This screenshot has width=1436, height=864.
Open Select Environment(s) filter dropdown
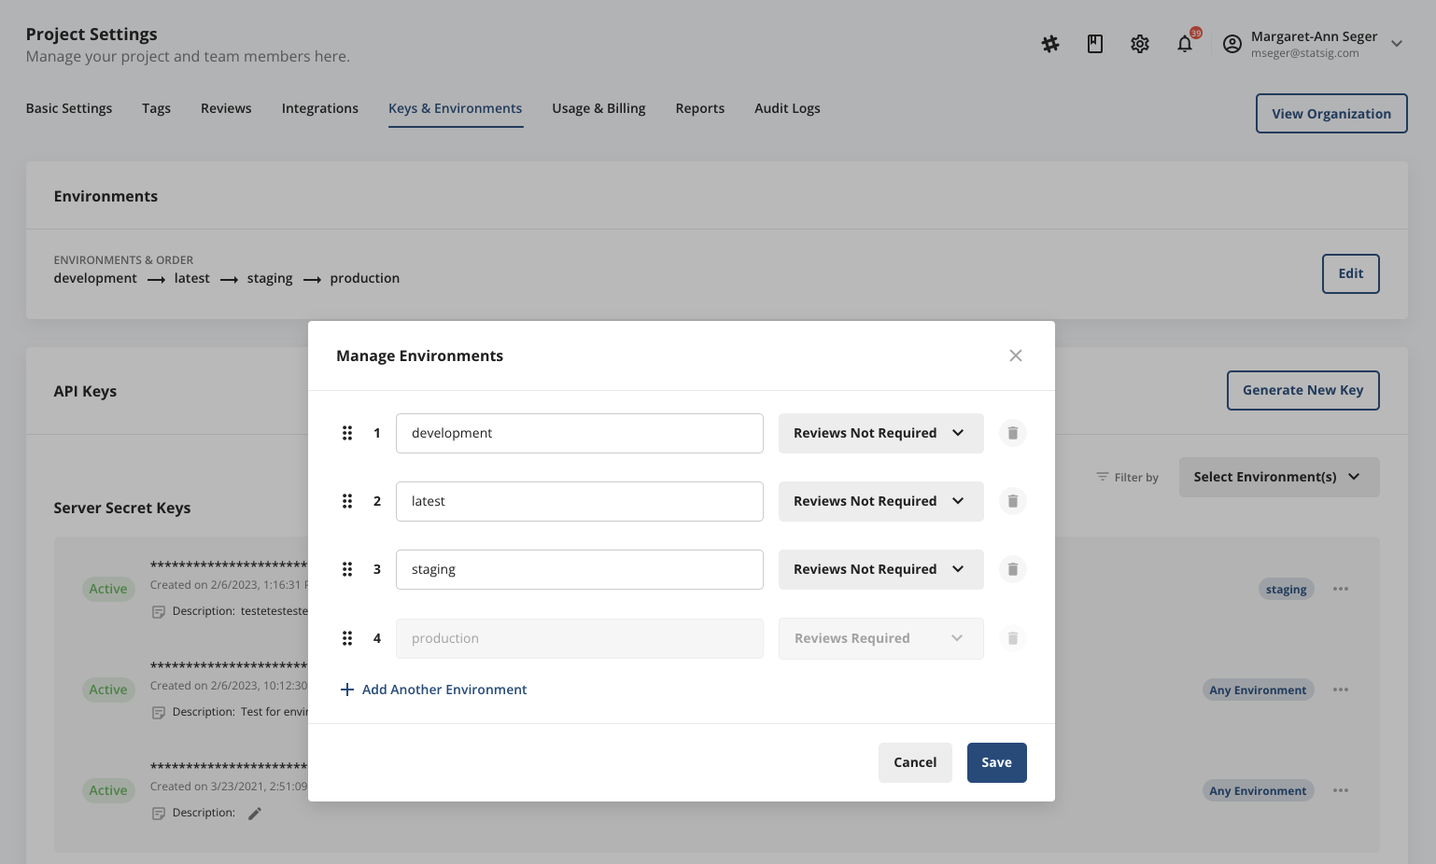click(x=1279, y=477)
